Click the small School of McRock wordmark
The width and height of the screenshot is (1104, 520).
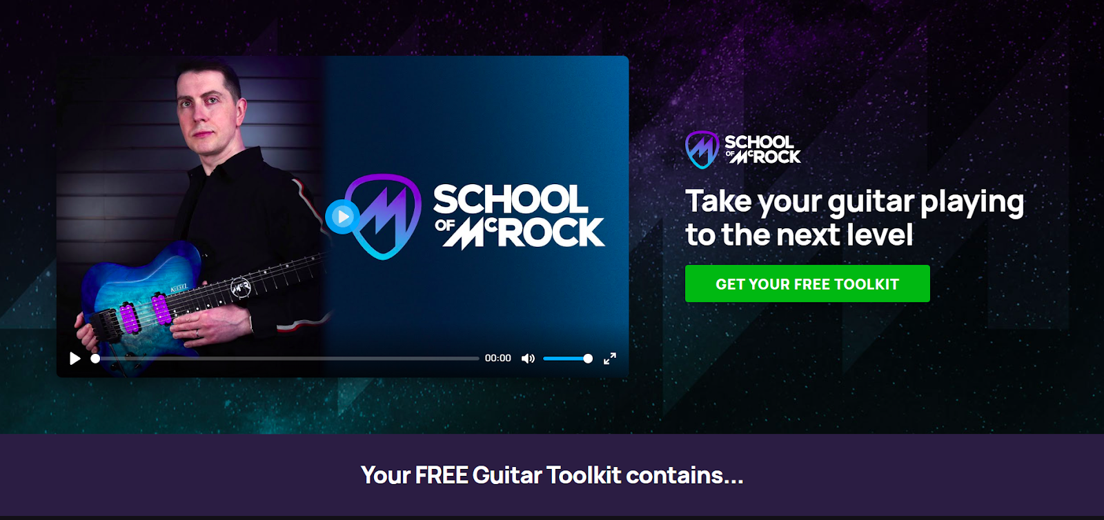[x=762, y=150]
